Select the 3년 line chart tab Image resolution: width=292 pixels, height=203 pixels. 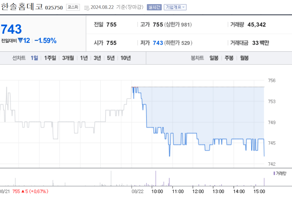[97, 58]
